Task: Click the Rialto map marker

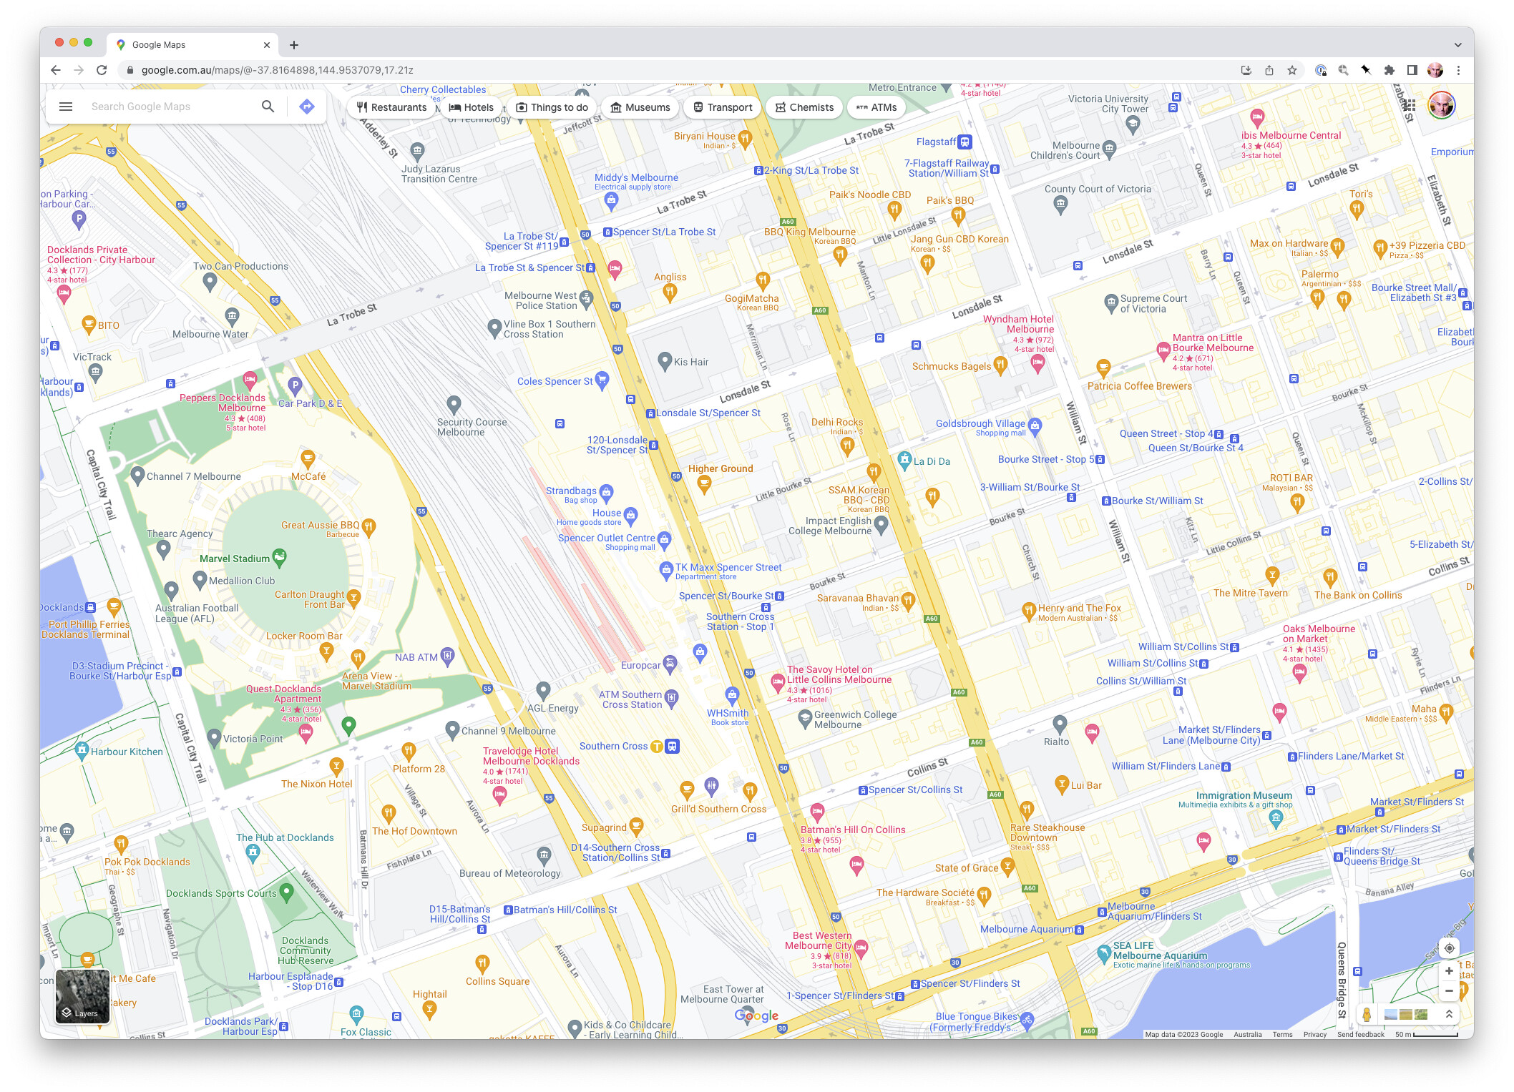Action: click(1060, 724)
